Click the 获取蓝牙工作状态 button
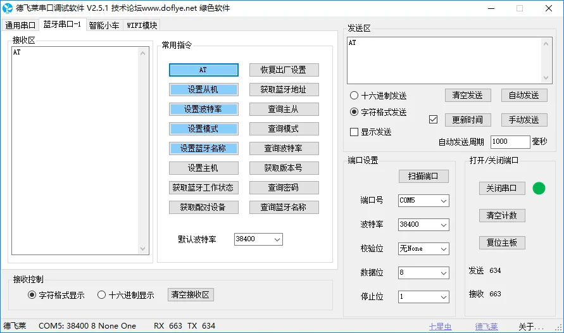 (x=204, y=187)
